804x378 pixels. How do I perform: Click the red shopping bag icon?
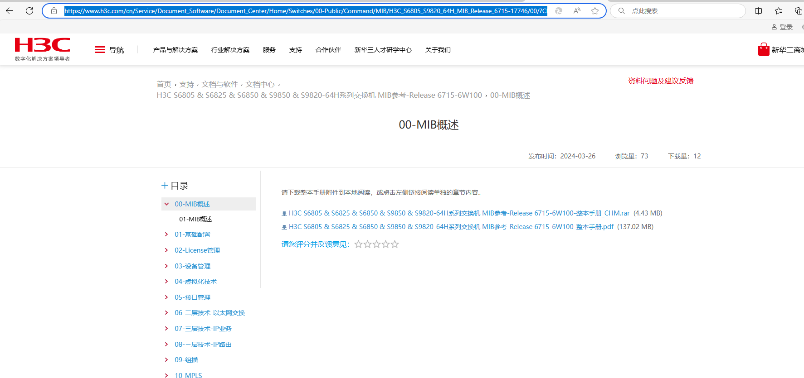(x=764, y=49)
